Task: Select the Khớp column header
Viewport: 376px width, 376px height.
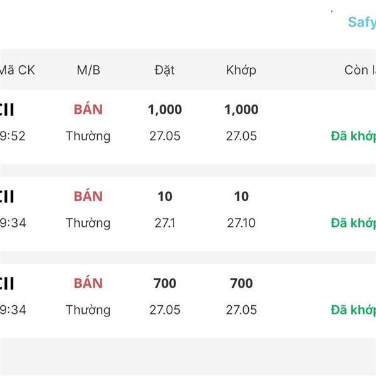Action: pos(241,70)
